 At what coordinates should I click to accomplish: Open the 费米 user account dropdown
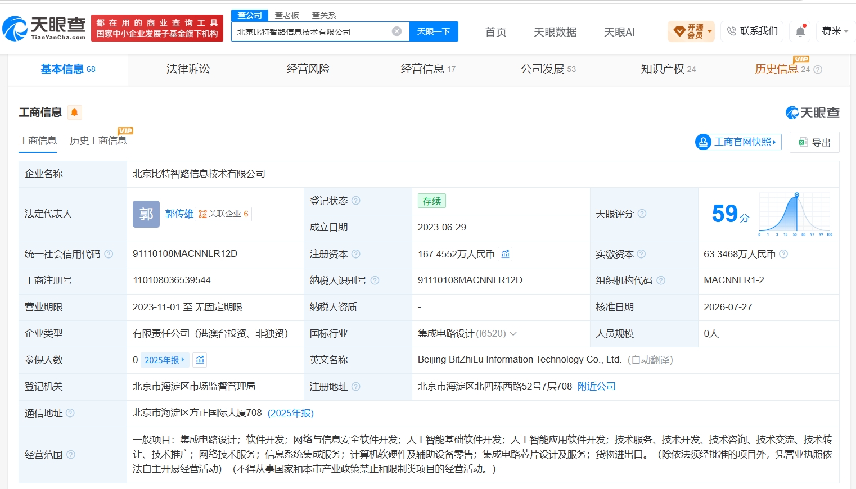point(835,31)
